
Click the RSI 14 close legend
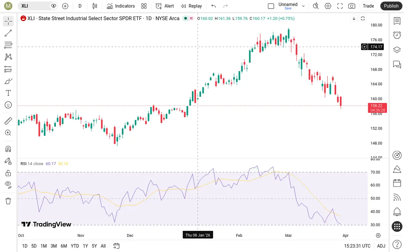(x=32, y=164)
